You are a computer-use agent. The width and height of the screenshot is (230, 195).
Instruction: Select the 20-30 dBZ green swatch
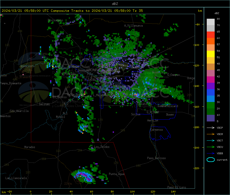coord(211,105)
